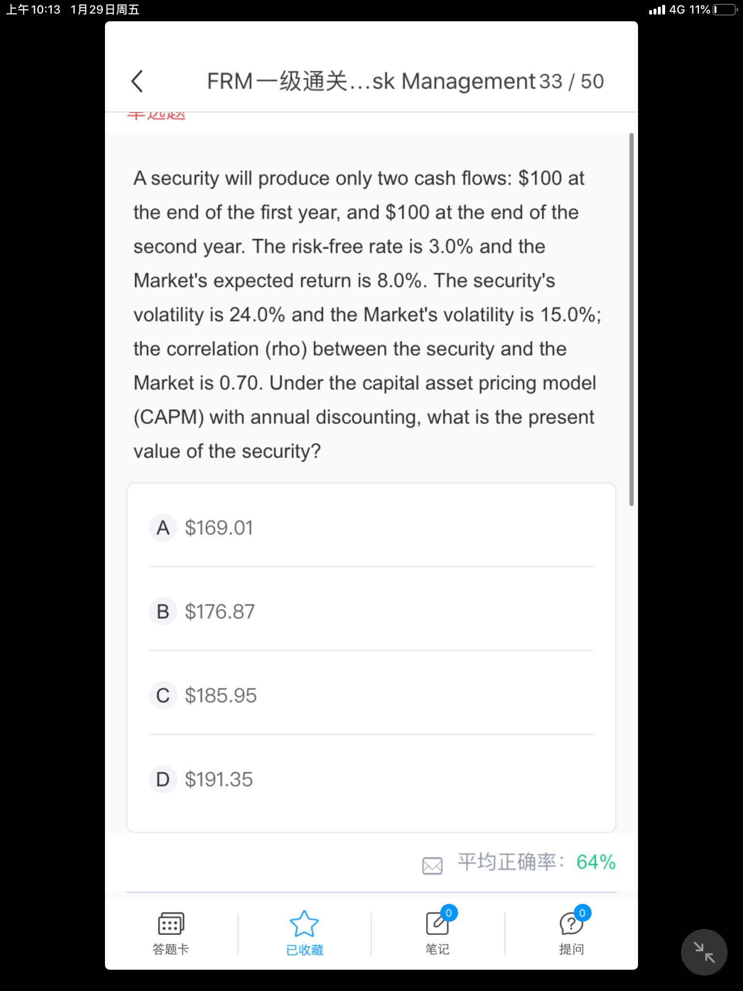Tap the envelope feedback icon
743x991 pixels.
coord(432,866)
